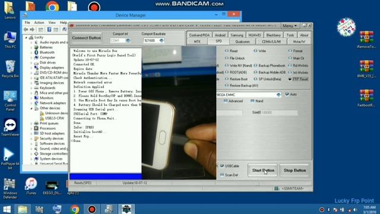Open Comport inf dropdown

click(x=128, y=40)
